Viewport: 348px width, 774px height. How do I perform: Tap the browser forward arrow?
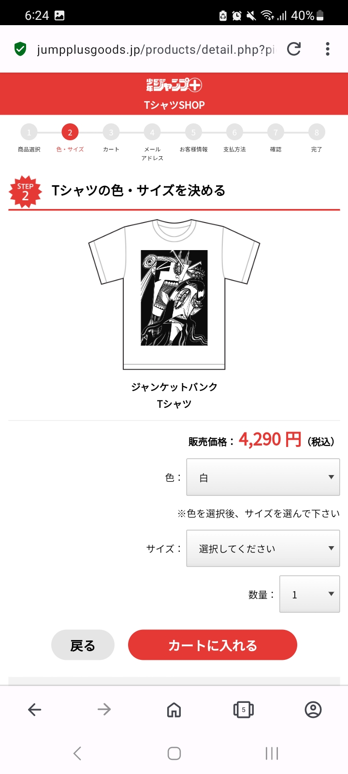point(104,710)
